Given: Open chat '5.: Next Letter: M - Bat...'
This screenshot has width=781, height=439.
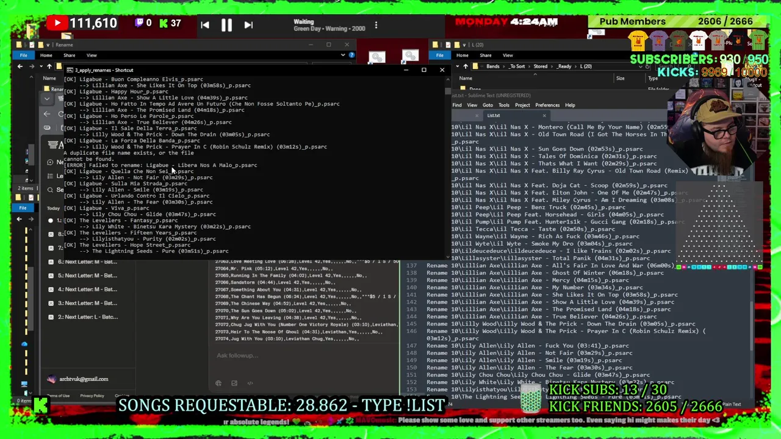Looking at the screenshot, I should click(87, 276).
